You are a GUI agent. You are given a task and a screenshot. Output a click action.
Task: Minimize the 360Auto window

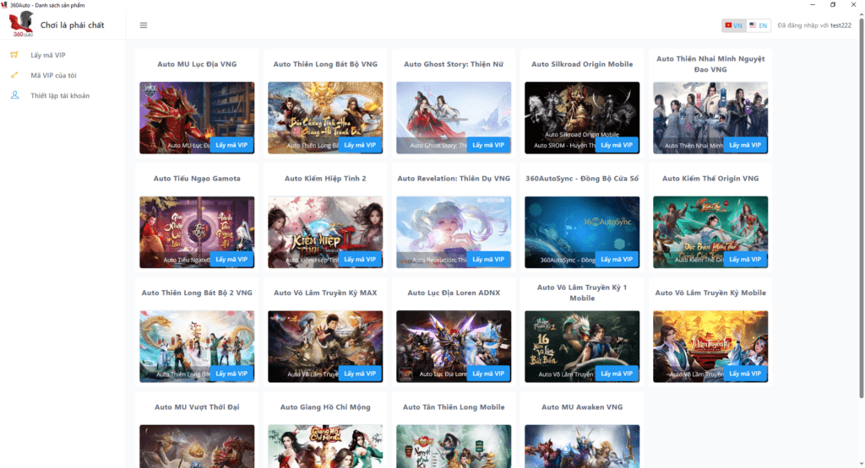pyautogui.click(x=813, y=4)
